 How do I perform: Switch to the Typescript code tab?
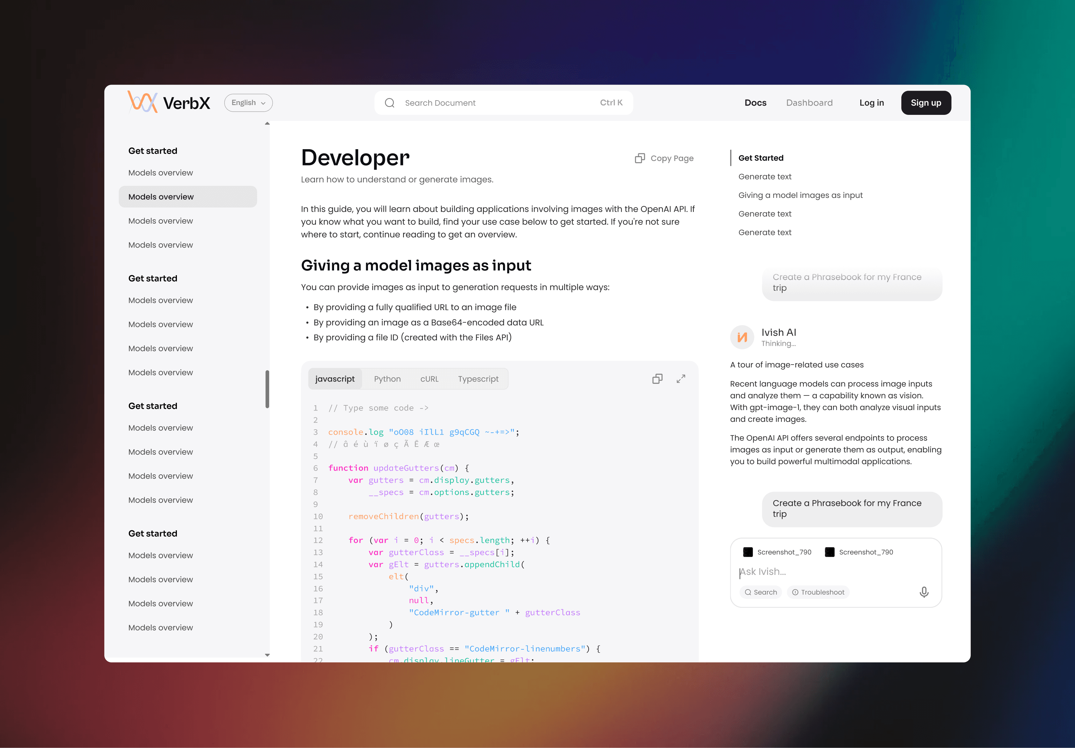478,379
